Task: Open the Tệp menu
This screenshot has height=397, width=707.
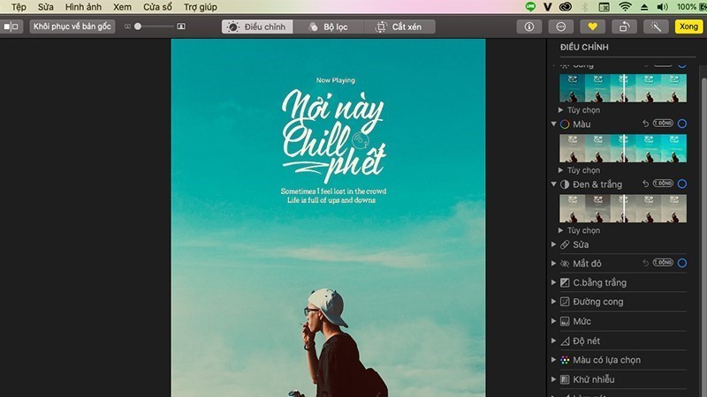Action: click(19, 7)
